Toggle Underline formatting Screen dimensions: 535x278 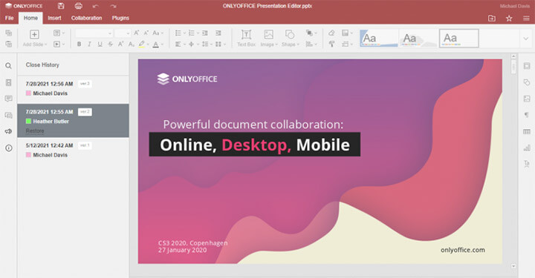click(100, 44)
